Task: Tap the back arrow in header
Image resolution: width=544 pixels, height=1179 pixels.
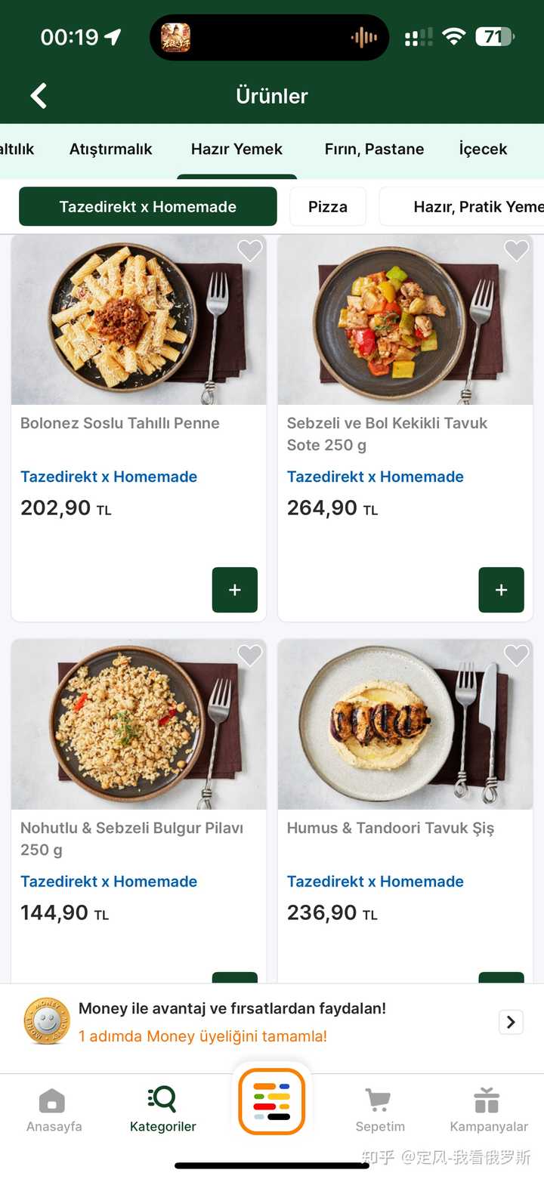Action: pos(39,96)
